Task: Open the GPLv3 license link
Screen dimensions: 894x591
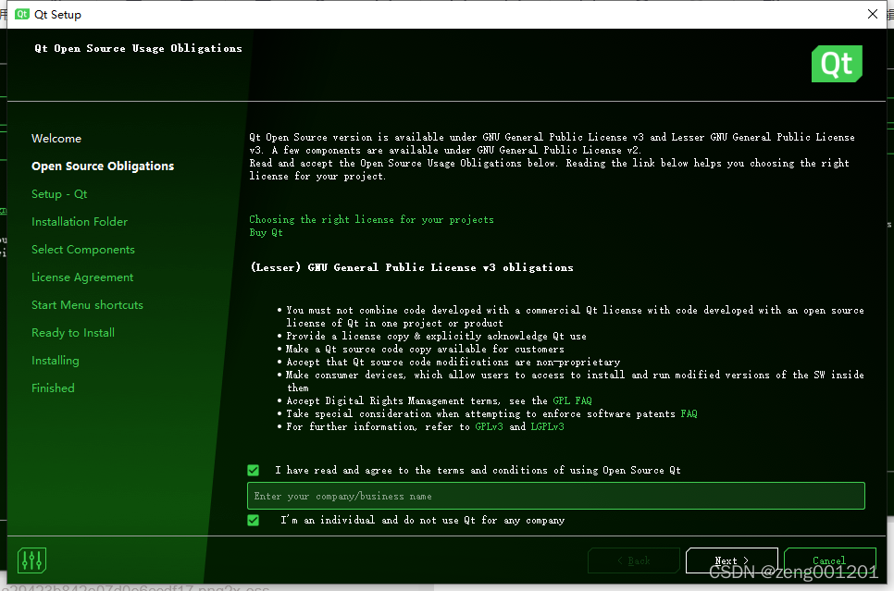Action: 490,426
